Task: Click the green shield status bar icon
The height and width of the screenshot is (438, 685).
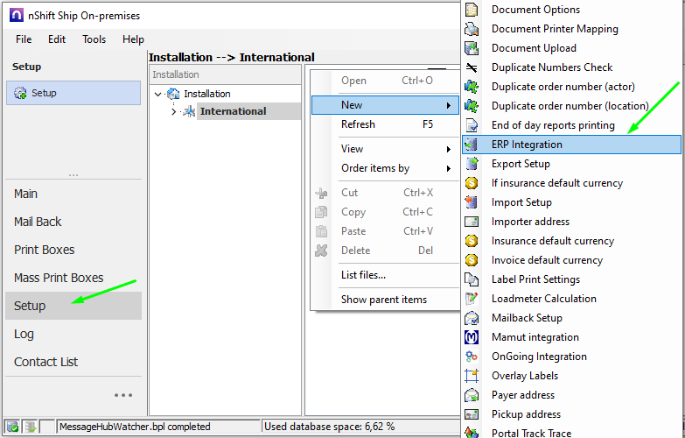Action: (12, 427)
